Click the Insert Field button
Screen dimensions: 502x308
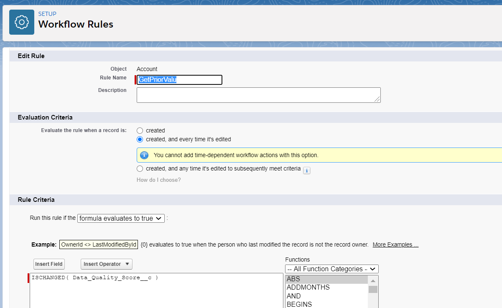(x=48, y=264)
